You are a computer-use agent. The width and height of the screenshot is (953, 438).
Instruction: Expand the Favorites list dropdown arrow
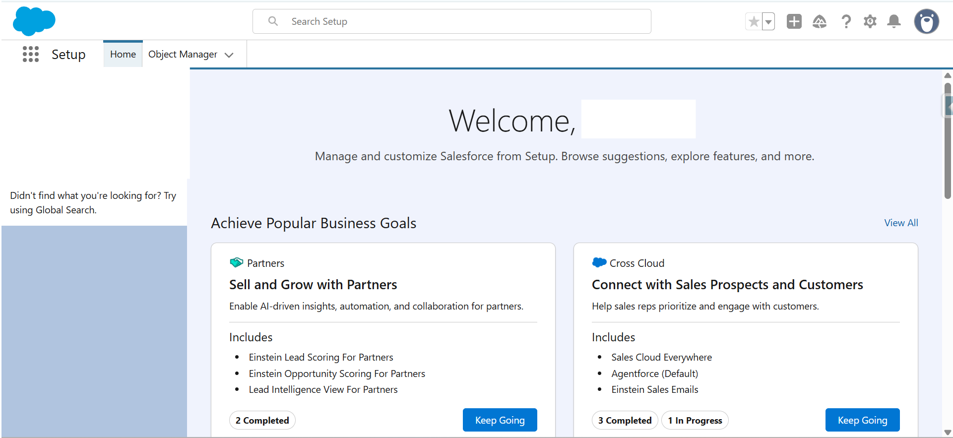[x=768, y=22]
